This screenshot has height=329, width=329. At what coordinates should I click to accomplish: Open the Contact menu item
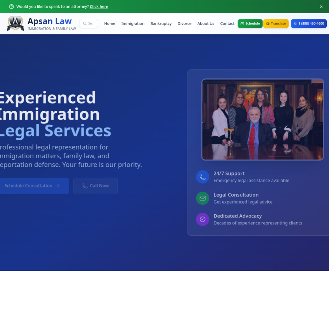227,23
